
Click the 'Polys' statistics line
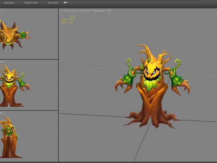pos(67,19)
